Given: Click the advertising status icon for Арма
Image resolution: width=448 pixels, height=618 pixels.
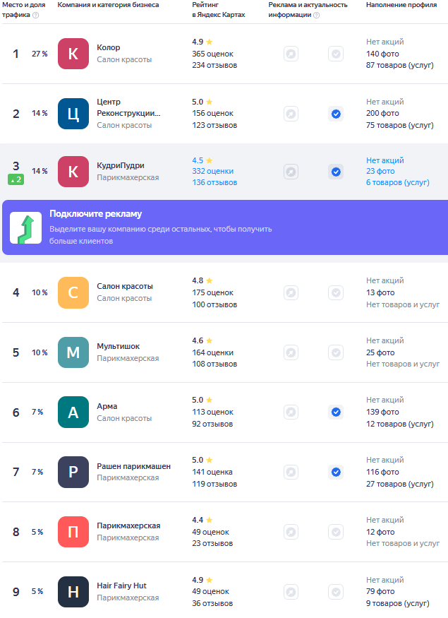Looking at the screenshot, I should (291, 412).
